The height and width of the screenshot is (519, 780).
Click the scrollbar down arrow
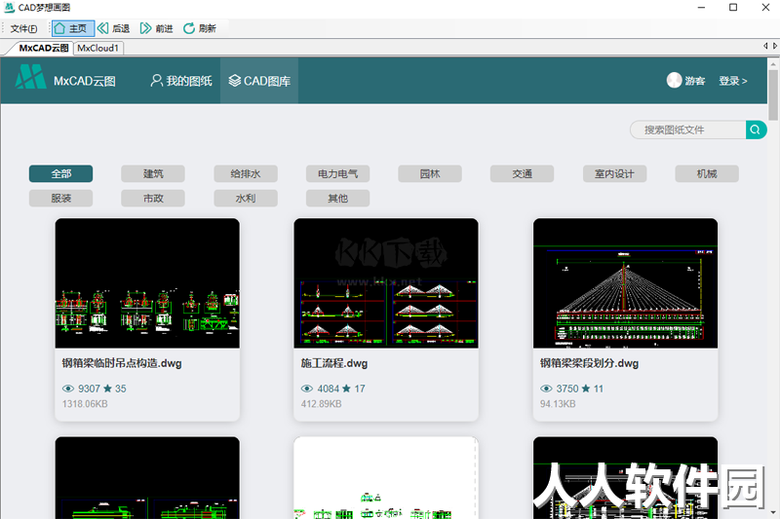click(773, 512)
